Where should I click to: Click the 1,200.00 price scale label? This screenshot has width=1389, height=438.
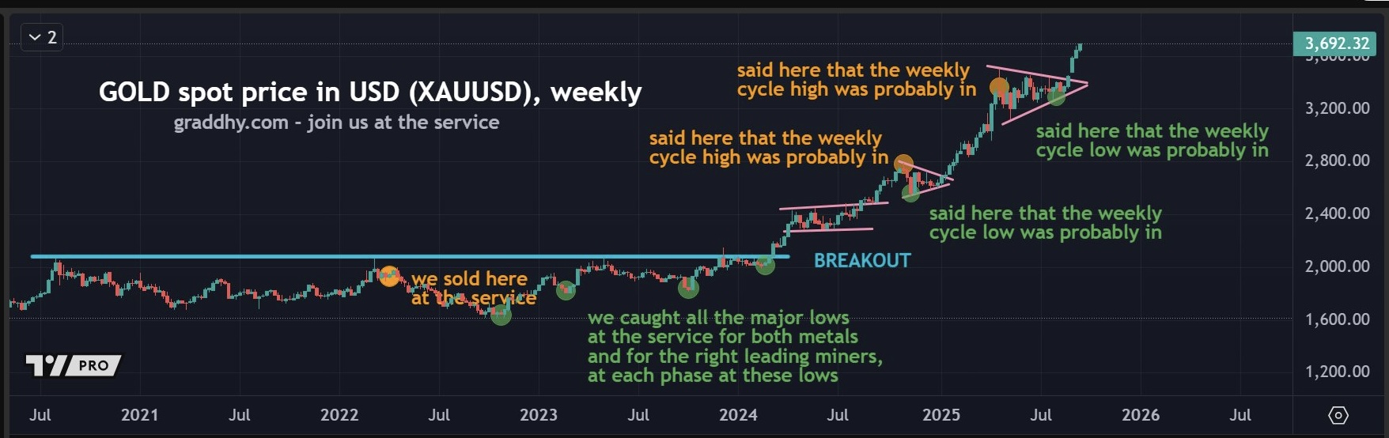tap(1337, 372)
